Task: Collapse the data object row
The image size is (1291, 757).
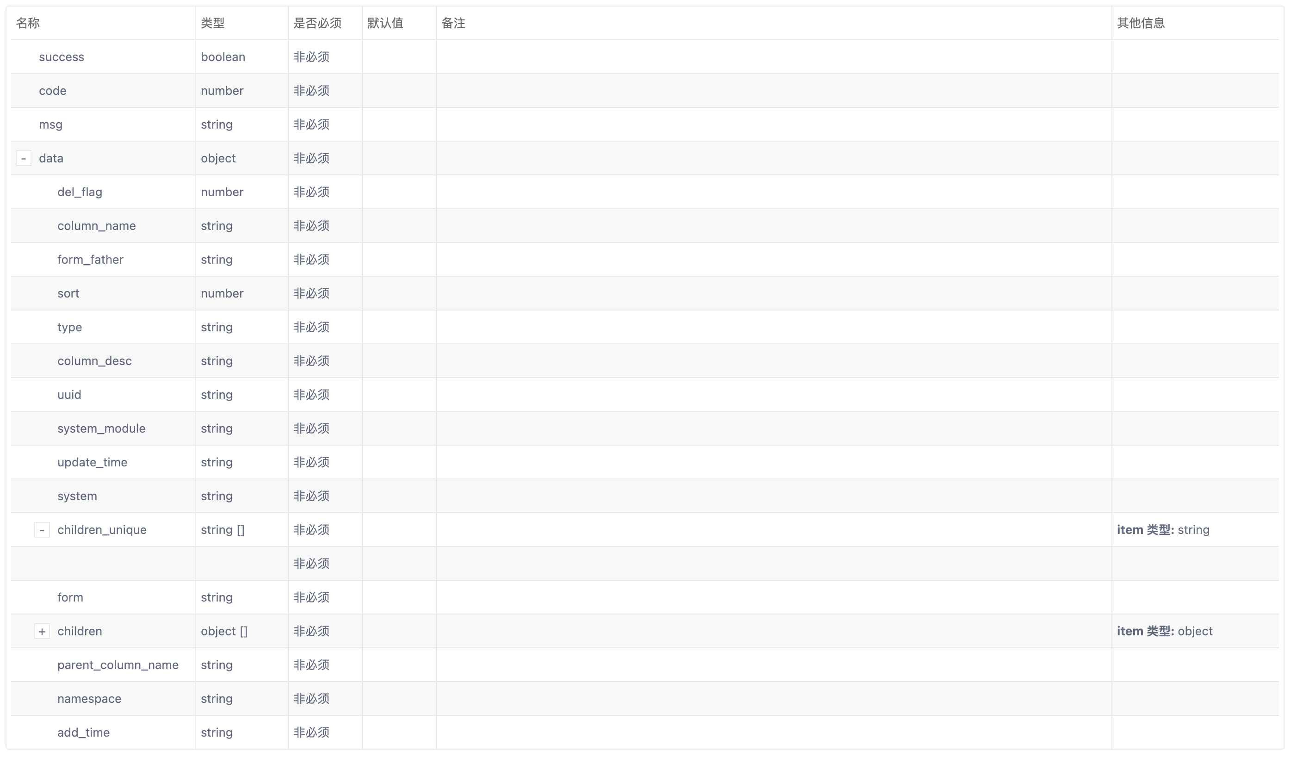Action: [x=24, y=158]
